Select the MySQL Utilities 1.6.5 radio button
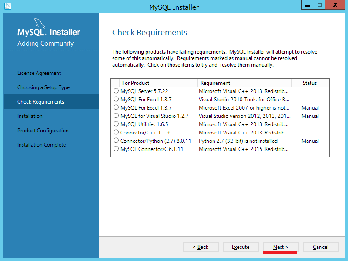Screen dimensions: 348x261 tap(116, 124)
